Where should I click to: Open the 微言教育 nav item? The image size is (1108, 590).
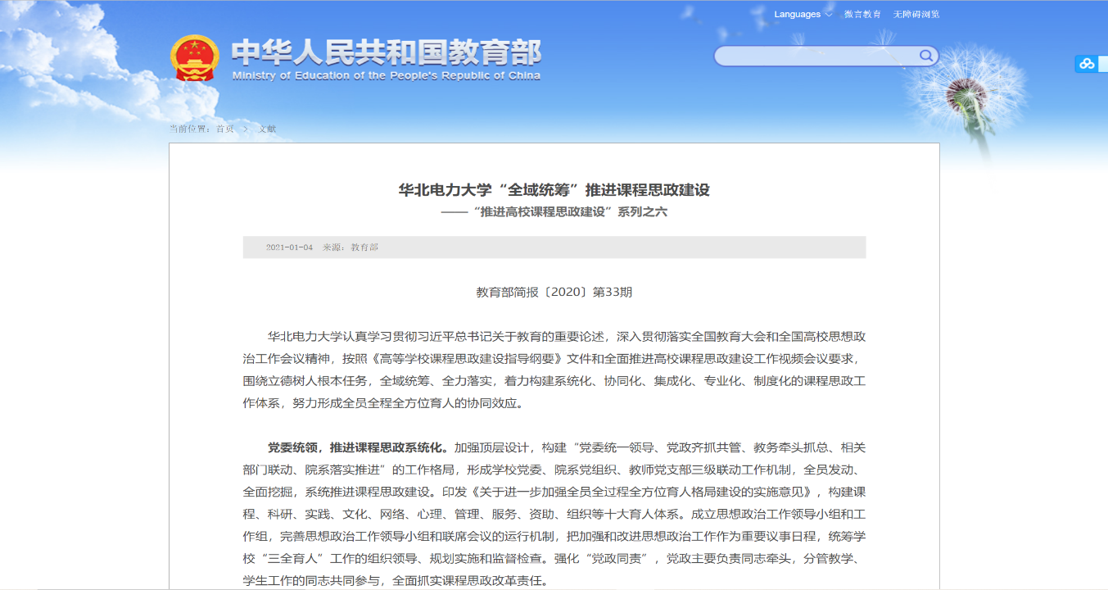click(x=862, y=14)
